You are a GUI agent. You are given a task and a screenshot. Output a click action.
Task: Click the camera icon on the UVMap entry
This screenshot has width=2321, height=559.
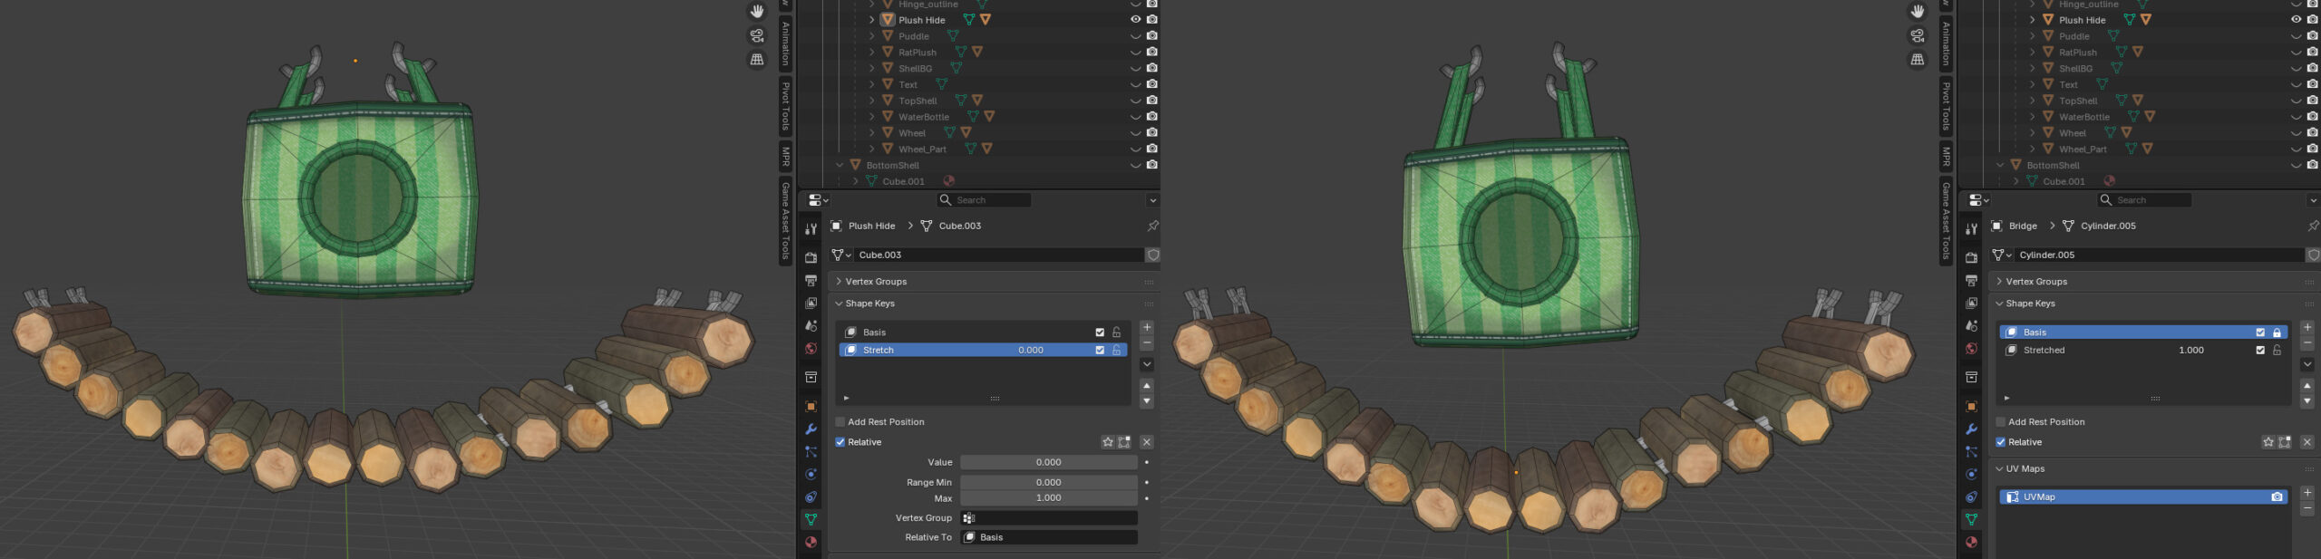click(2277, 496)
